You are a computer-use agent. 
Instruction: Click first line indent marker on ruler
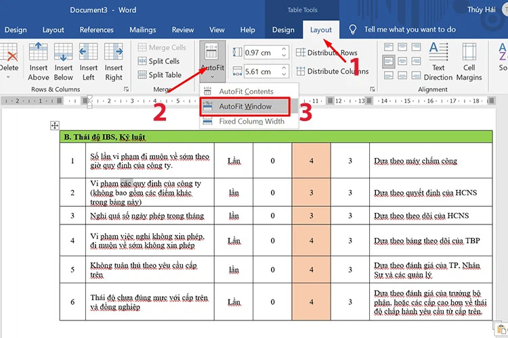click(89, 97)
